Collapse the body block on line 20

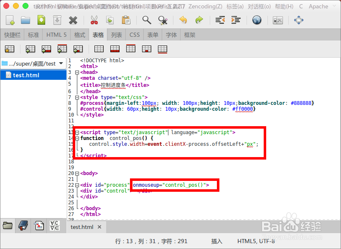point(77,173)
